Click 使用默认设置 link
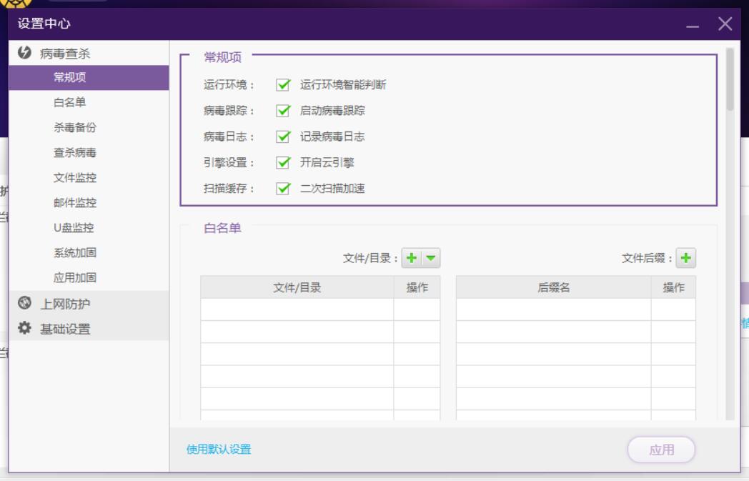Image resolution: width=749 pixels, height=481 pixels. click(x=219, y=450)
